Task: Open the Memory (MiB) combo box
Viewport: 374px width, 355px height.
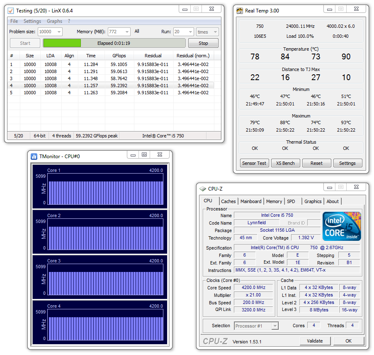Action: pyautogui.click(x=126, y=32)
